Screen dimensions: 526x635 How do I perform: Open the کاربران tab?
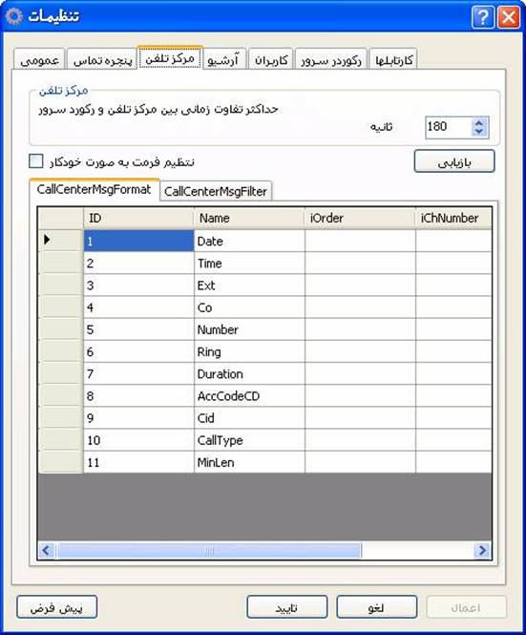[x=270, y=60]
